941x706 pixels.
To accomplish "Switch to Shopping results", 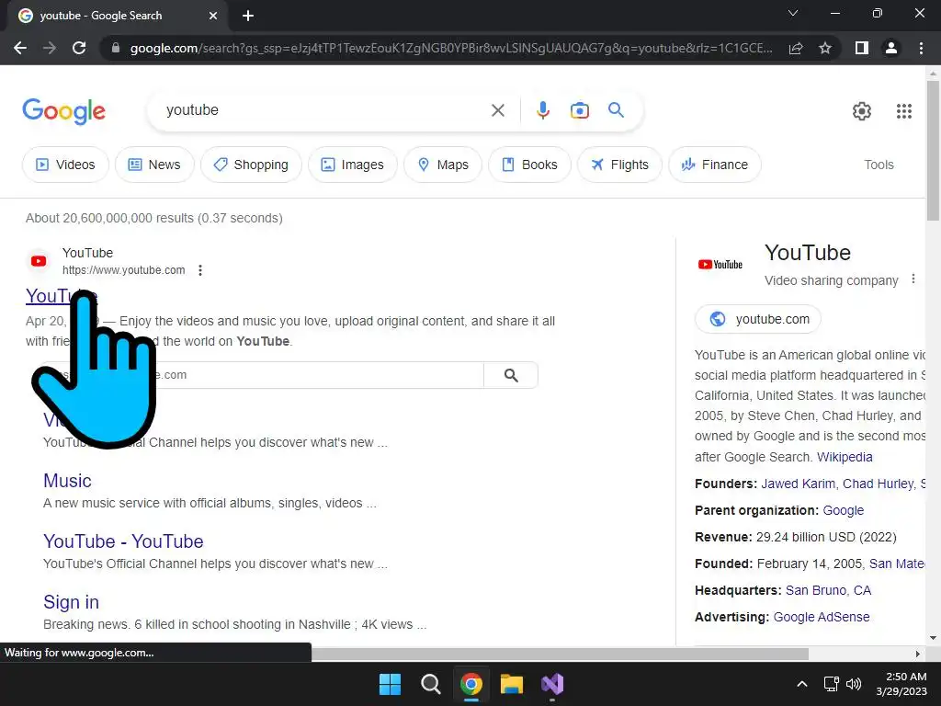I will [x=251, y=165].
